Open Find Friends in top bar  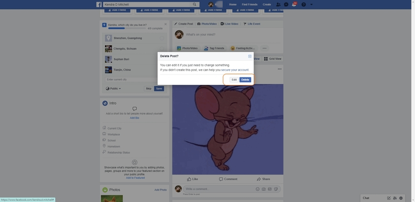pyautogui.click(x=249, y=4)
